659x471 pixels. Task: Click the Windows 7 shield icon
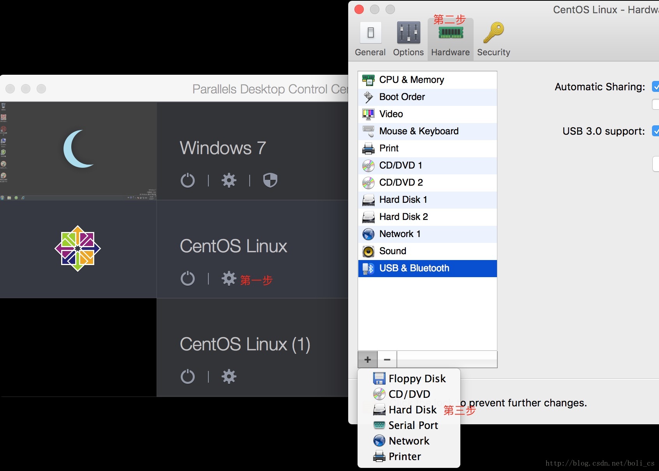[270, 180]
